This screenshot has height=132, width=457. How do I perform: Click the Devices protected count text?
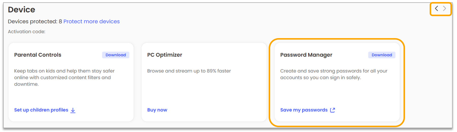(x=35, y=21)
